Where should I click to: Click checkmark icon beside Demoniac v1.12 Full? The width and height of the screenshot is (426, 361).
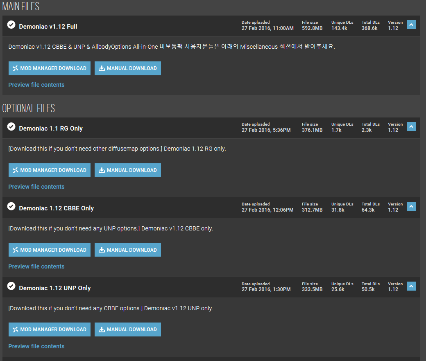[x=11, y=25]
